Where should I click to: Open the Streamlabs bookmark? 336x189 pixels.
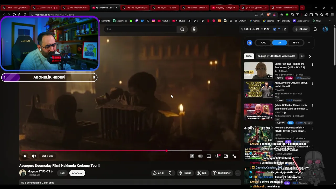tap(120, 21)
